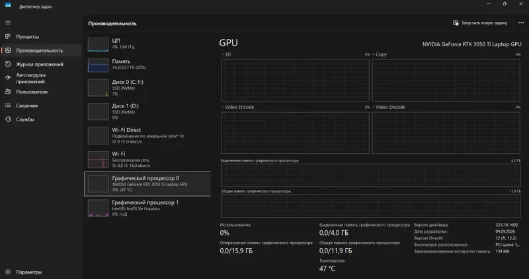The width and height of the screenshot is (529, 279).
Task: Click the NVIDIA GeForce RTX 3050 Ti title
Action: click(471, 44)
